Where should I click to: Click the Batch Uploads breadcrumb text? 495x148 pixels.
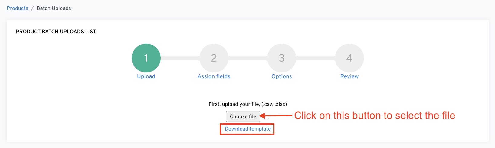pyautogui.click(x=54, y=8)
